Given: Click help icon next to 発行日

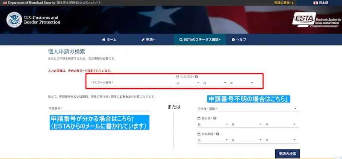Looking at the screenshot, I should (215, 118).
